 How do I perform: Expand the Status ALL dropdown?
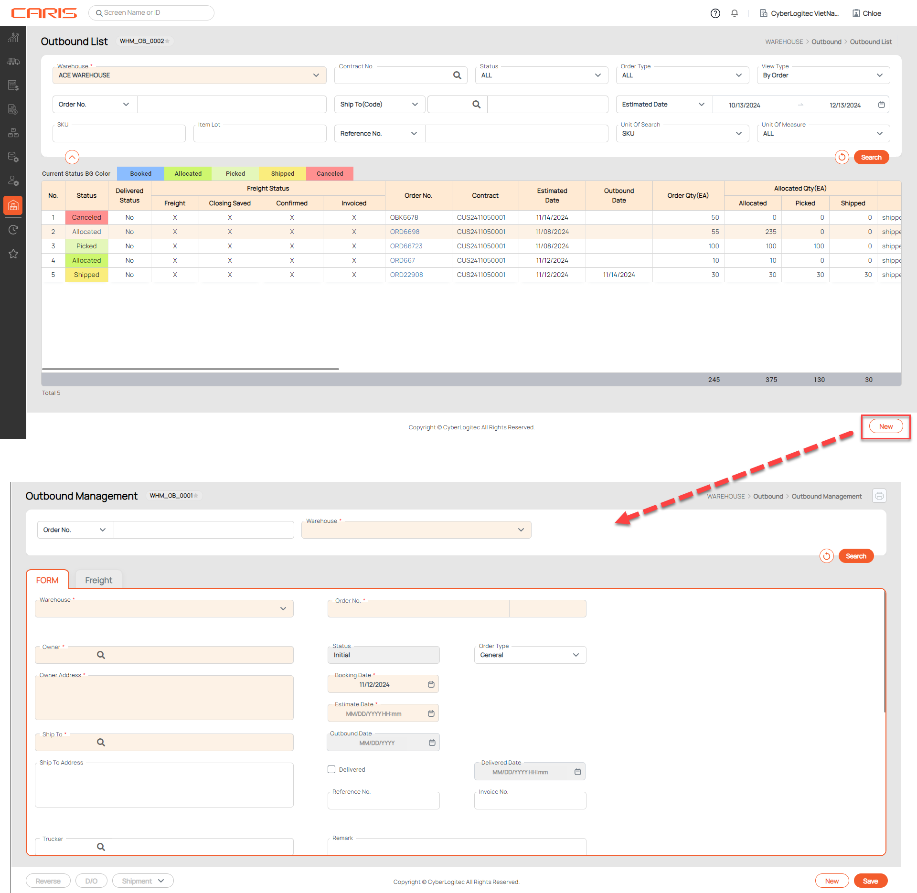click(x=541, y=75)
